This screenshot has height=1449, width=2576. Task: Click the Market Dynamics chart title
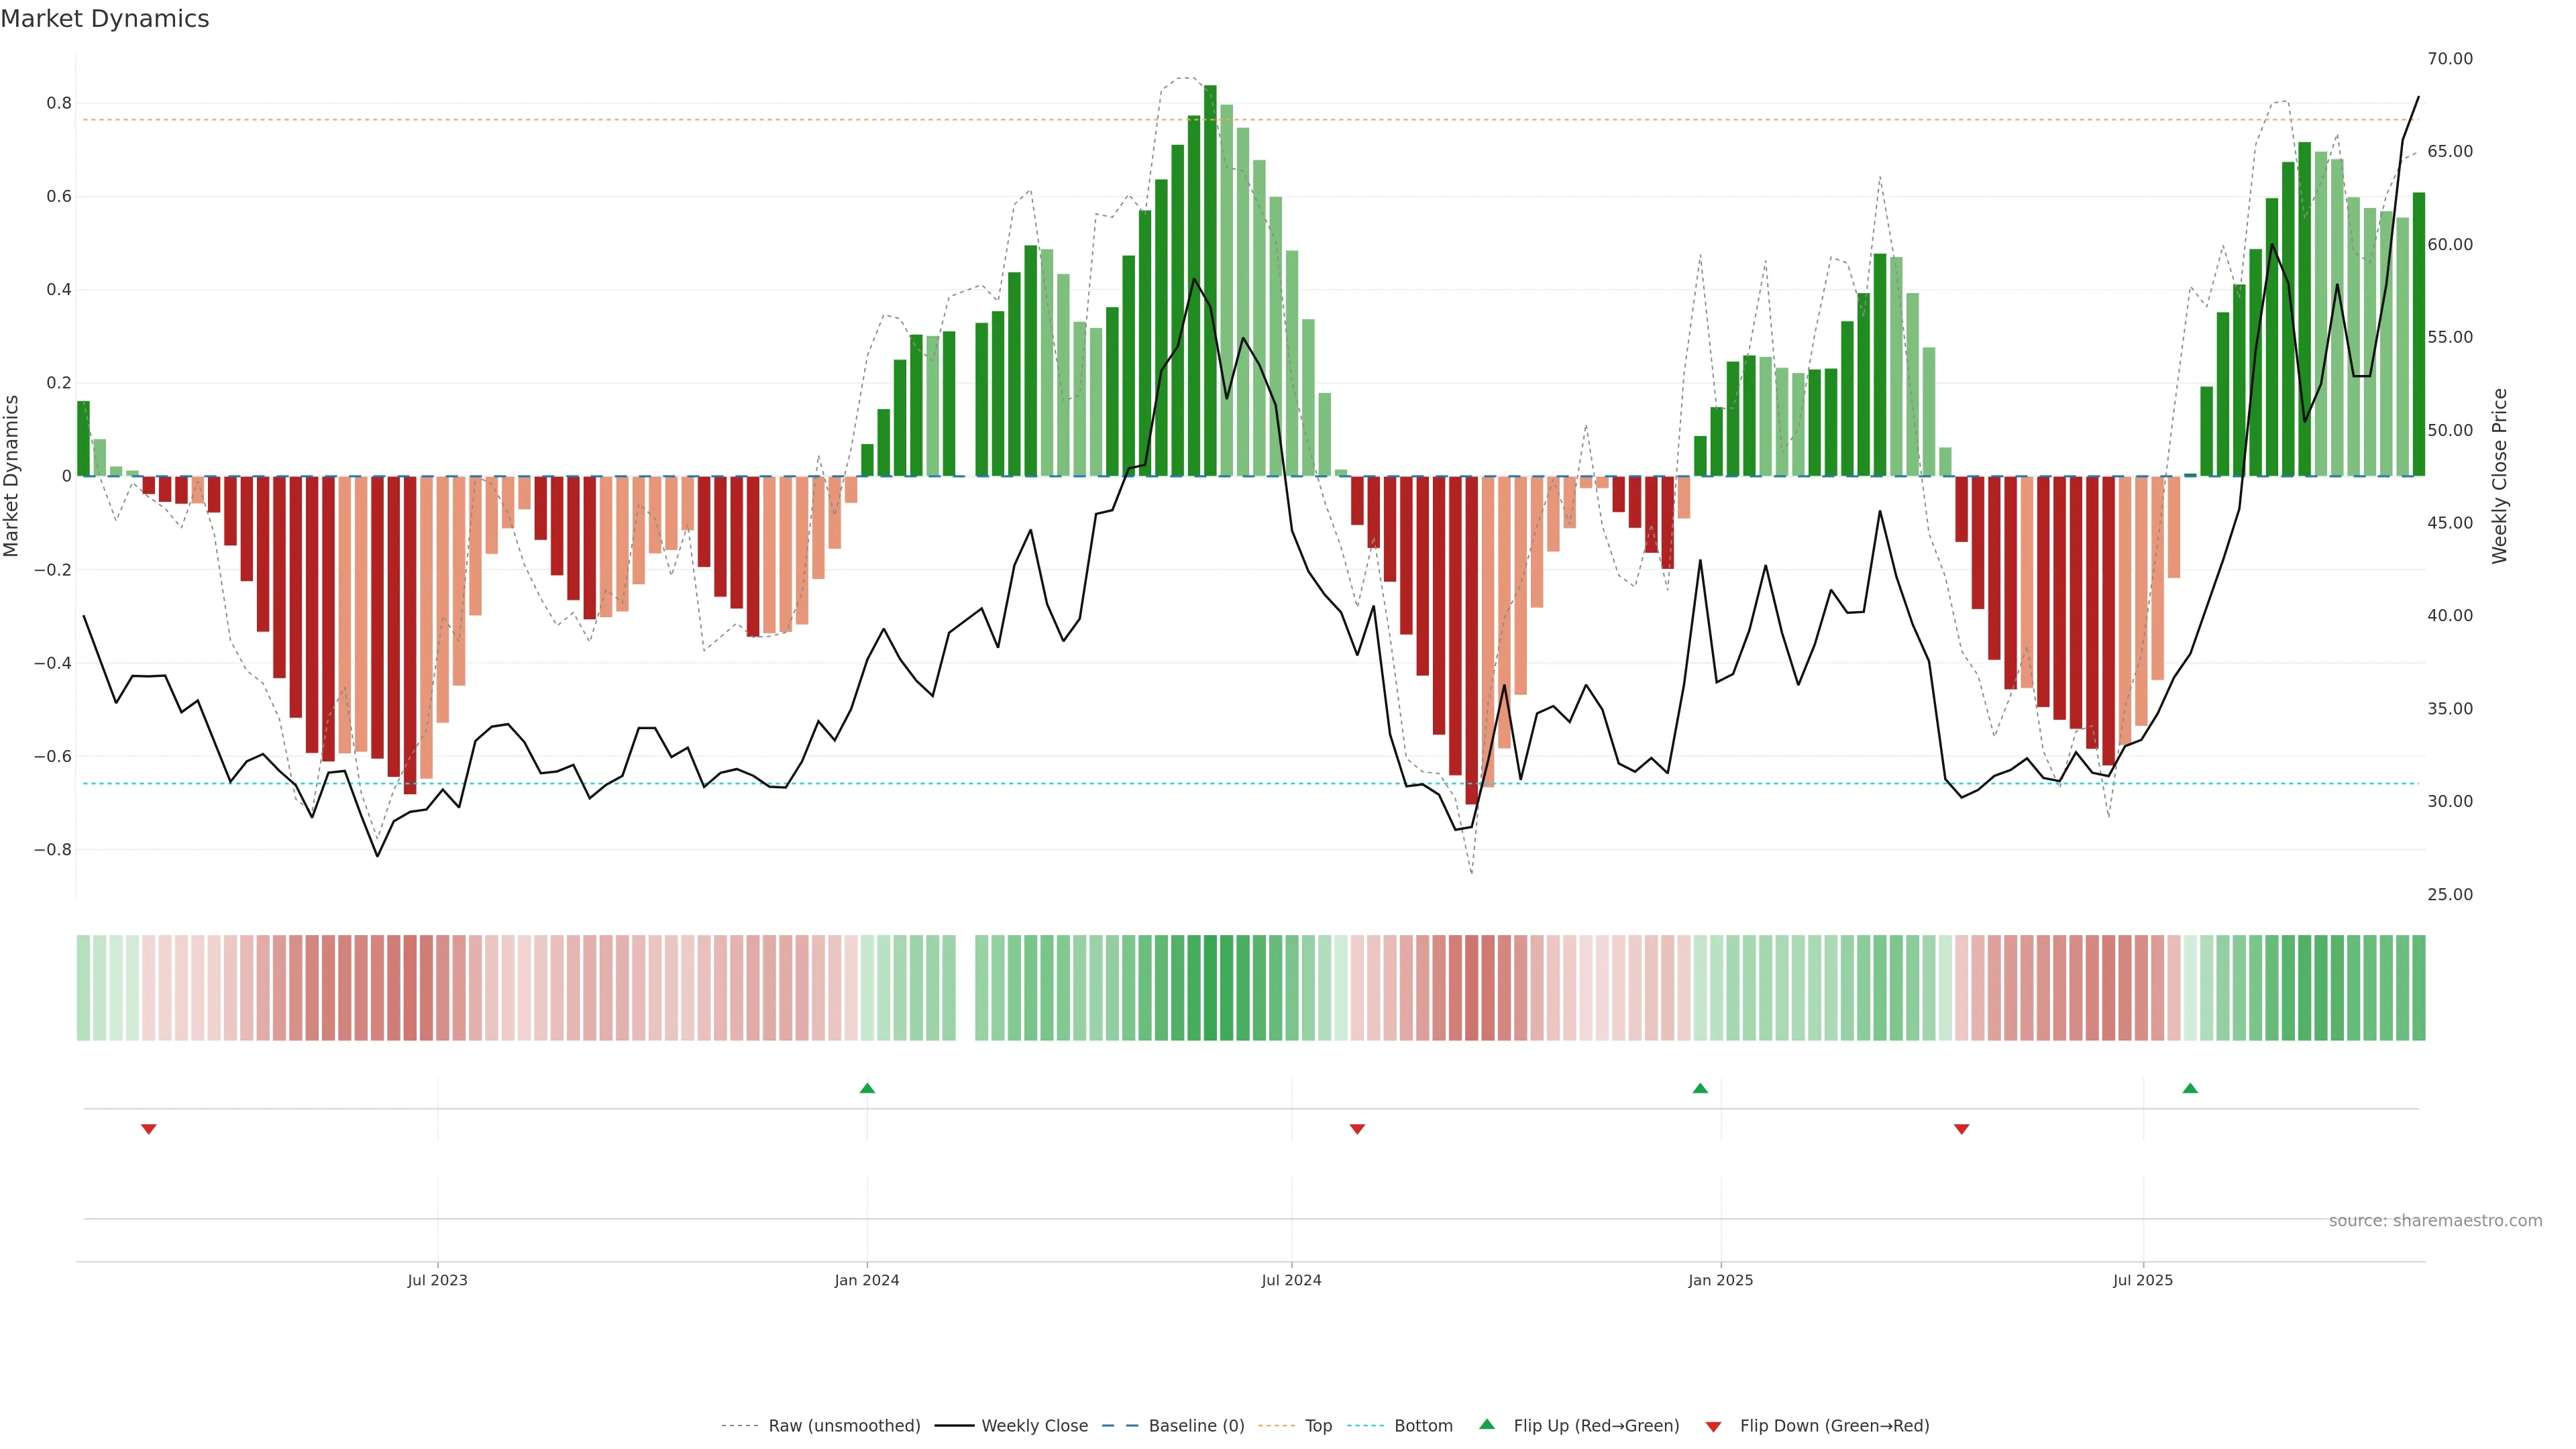(105, 19)
